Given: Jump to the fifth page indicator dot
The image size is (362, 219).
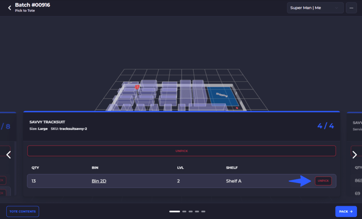Looking at the screenshot, I should tap(203, 211).
